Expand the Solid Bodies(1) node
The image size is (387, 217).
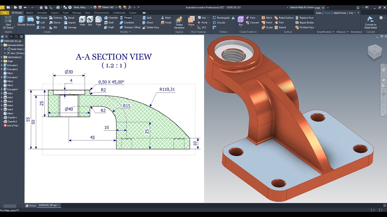tap(2, 57)
